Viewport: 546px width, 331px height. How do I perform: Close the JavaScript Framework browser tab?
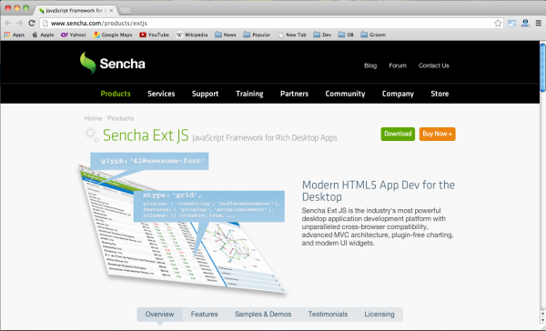[x=111, y=10]
